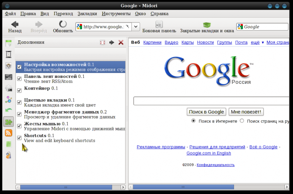Detach panel using red-arrows icon
Screen dimensions: 293x194
(103, 42)
